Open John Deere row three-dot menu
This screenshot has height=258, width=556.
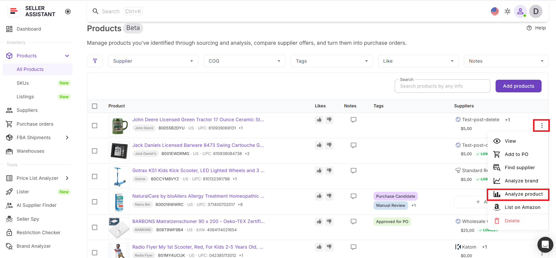[x=542, y=126]
